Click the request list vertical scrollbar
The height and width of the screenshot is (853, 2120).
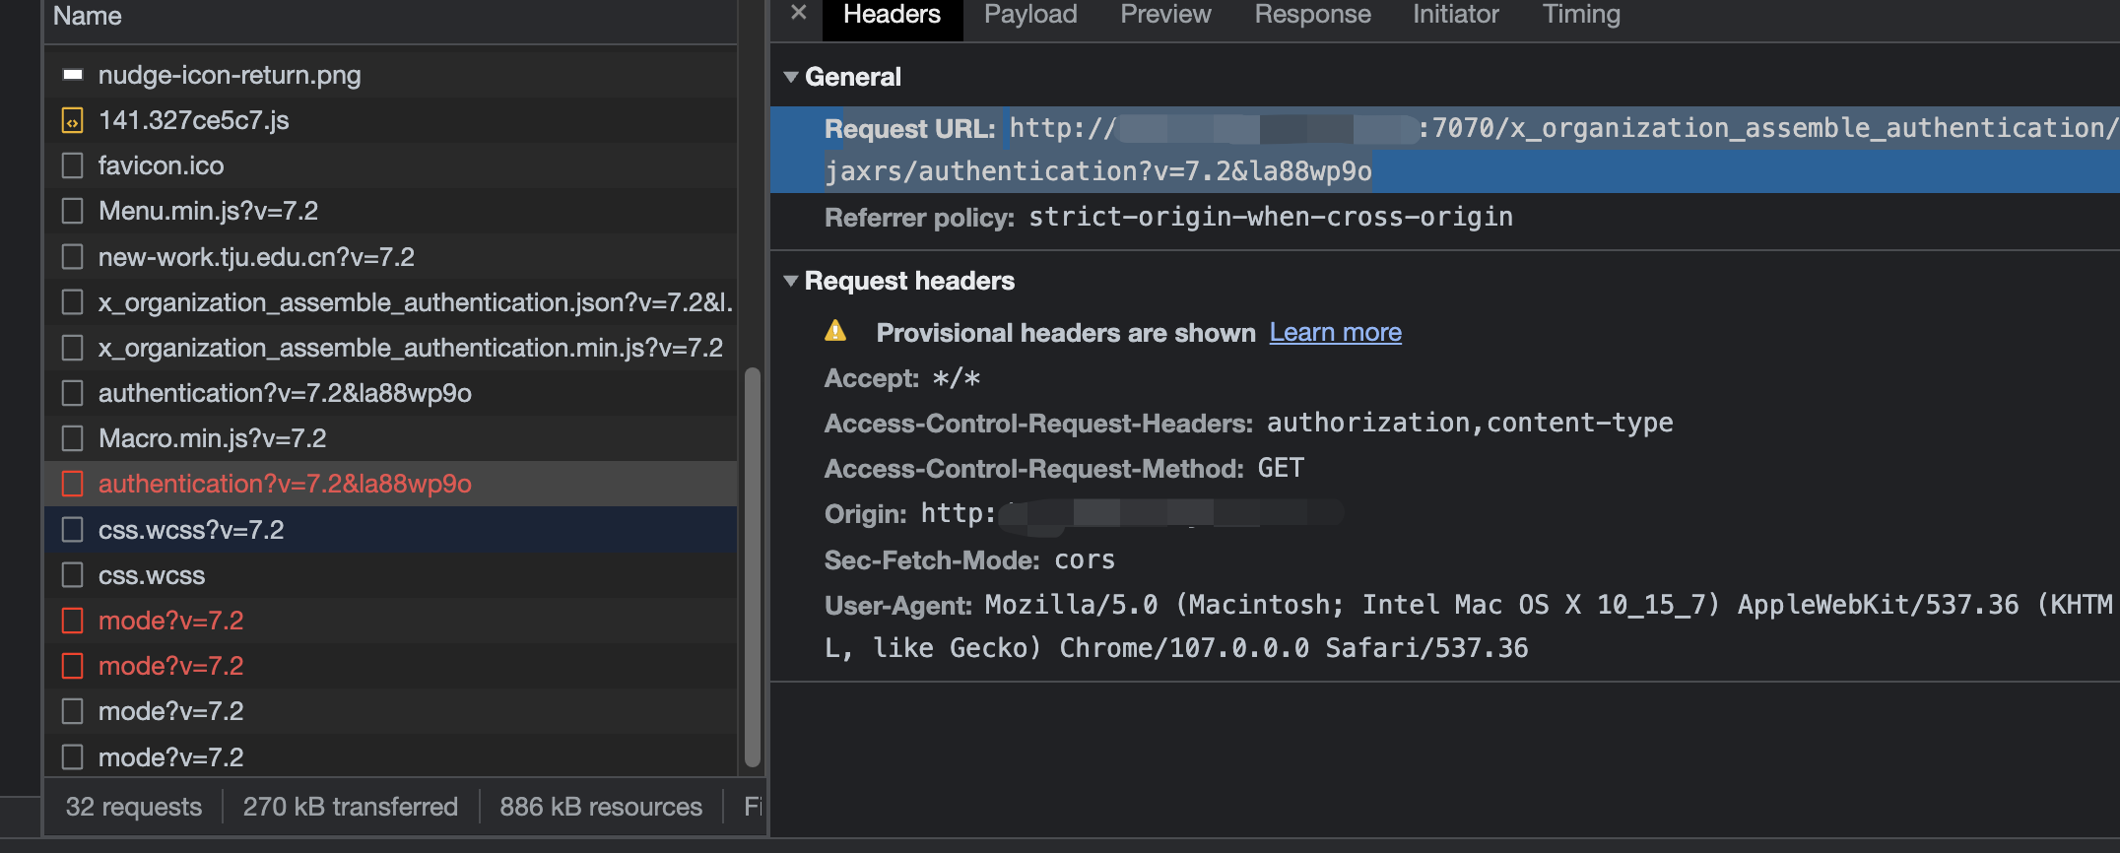(x=753, y=566)
